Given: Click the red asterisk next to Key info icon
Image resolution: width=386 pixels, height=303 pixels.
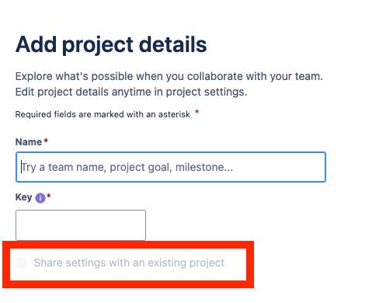Looking at the screenshot, I should click(x=48, y=196).
